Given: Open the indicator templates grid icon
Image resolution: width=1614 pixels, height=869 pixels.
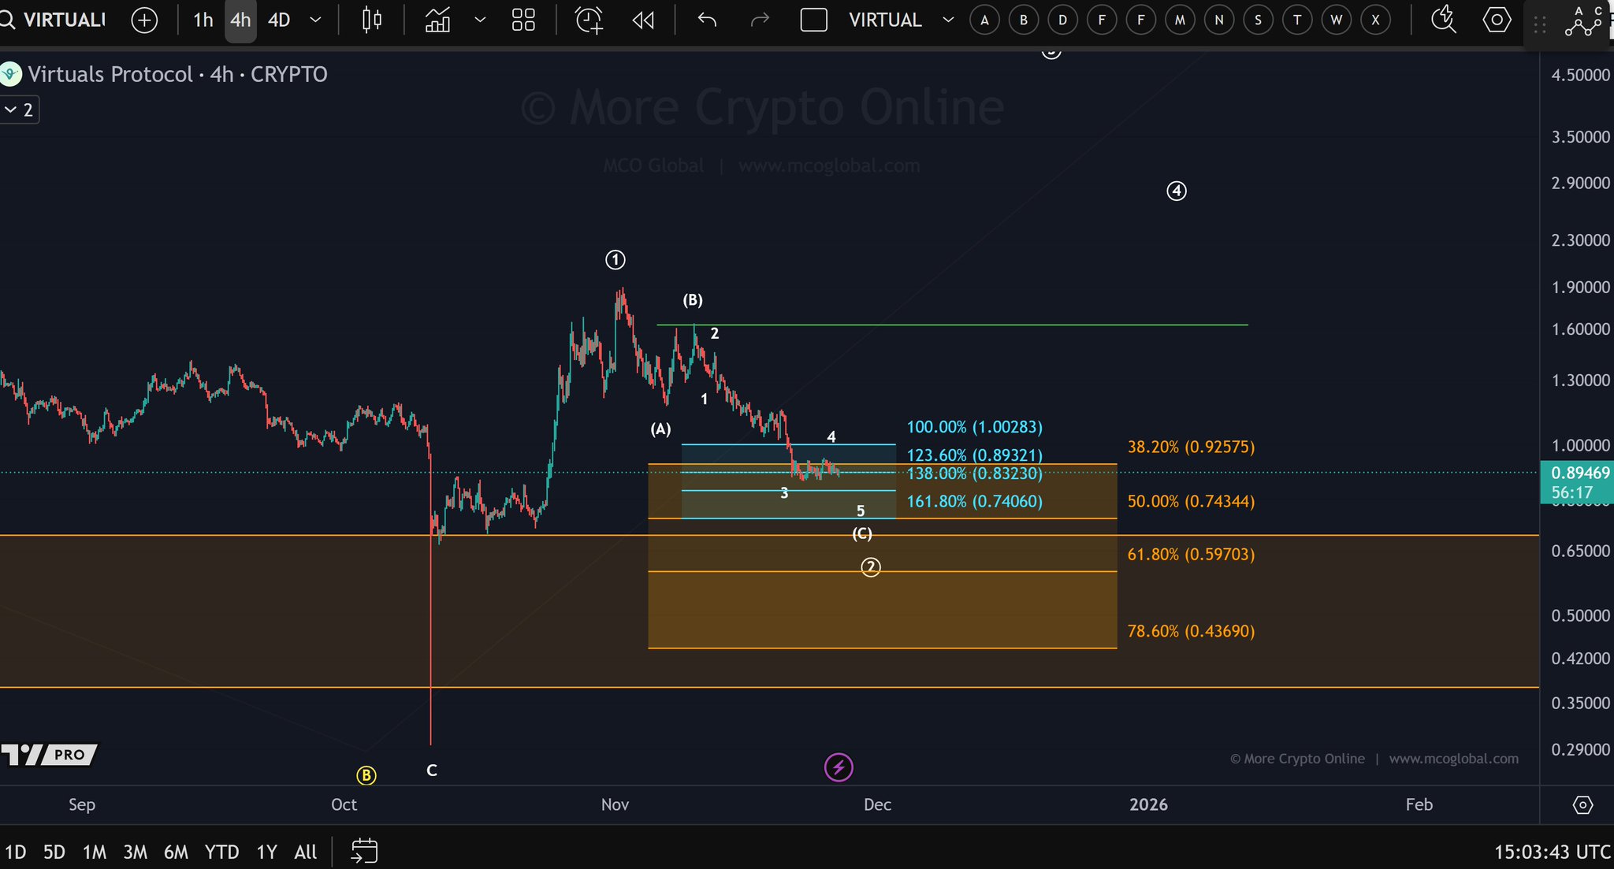Looking at the screenshot, I should (x=523, y=20).
